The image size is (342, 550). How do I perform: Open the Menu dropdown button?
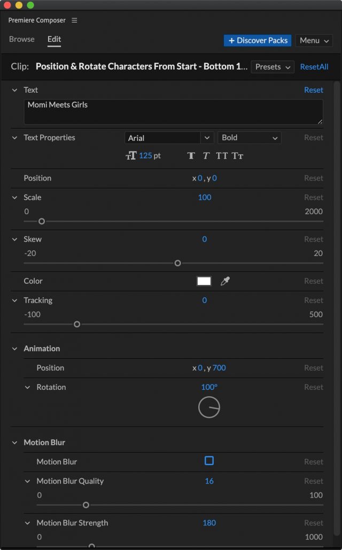[314, 41]
